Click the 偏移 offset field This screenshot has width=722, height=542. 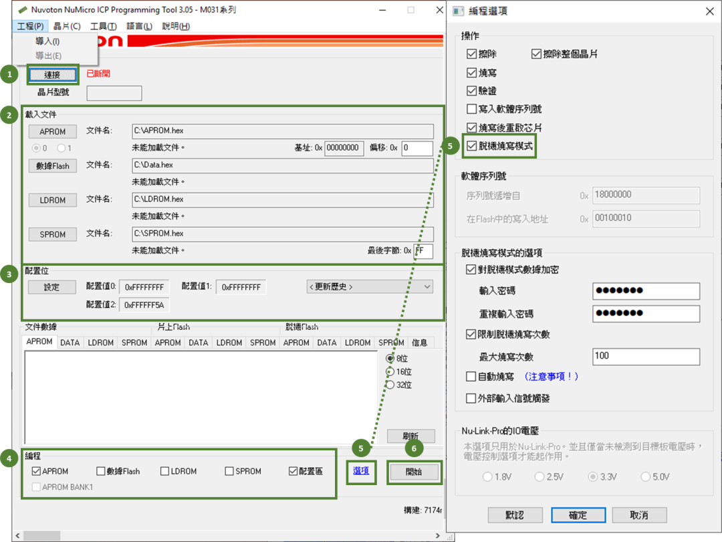tap(416, 148)
